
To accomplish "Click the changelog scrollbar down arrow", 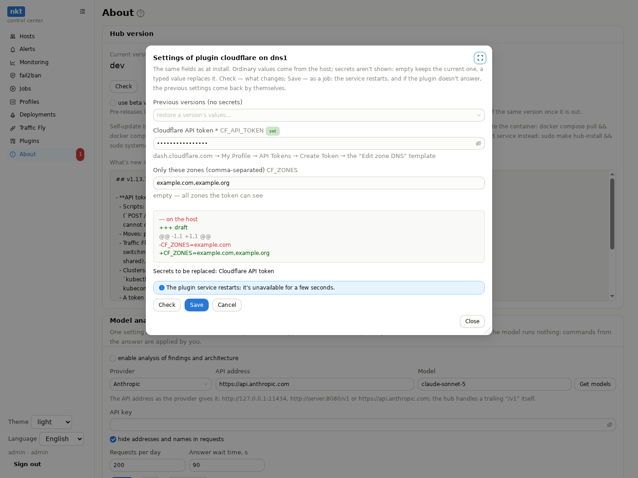I will tap(612, 296).
